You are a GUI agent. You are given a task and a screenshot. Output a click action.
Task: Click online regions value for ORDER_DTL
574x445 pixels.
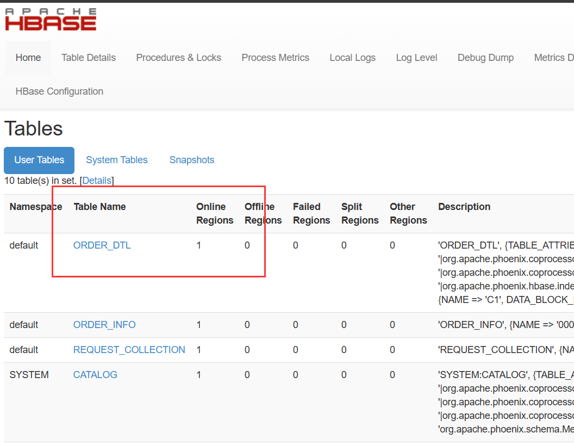point(199,245)
